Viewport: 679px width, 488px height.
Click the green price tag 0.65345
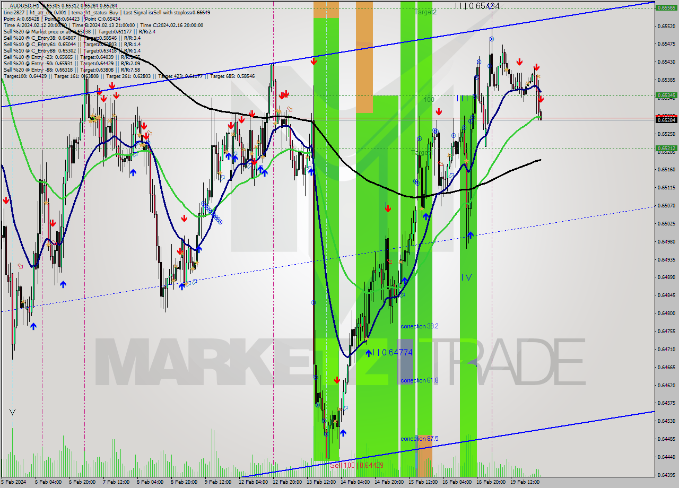tap(667, 95)
